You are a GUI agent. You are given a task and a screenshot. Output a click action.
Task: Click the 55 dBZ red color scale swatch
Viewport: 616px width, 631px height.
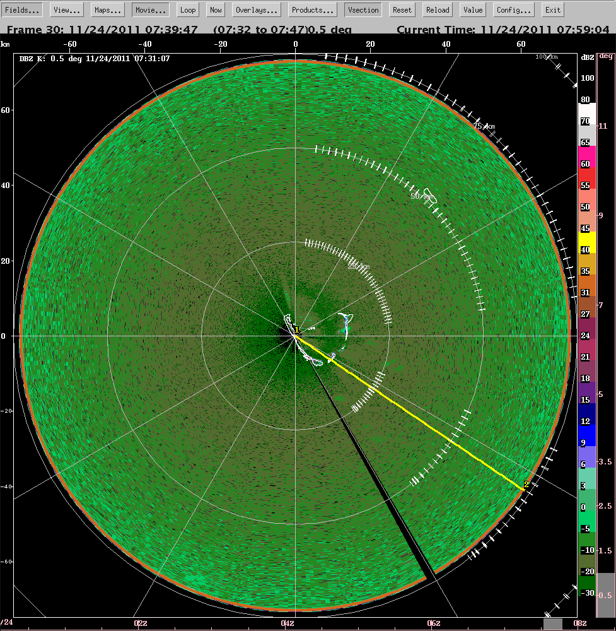click(x=586, y=178)
